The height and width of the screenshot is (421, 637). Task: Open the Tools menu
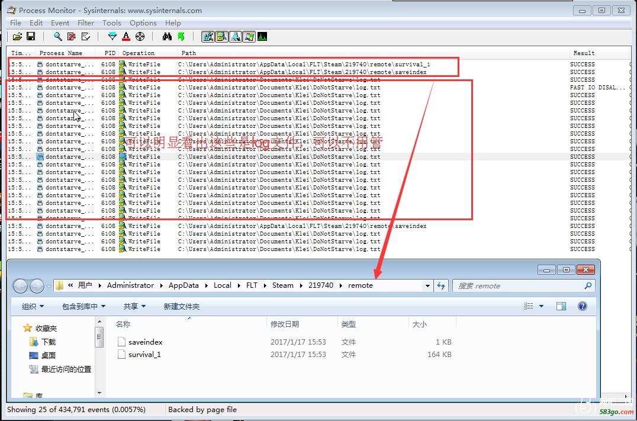coord(112,23)
